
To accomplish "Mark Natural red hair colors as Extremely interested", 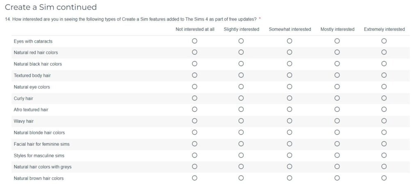I will click(x=384, y=52).
